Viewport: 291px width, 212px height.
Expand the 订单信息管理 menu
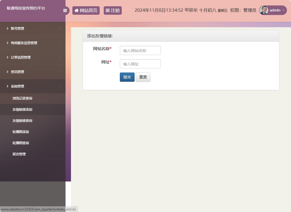[33, 57]
